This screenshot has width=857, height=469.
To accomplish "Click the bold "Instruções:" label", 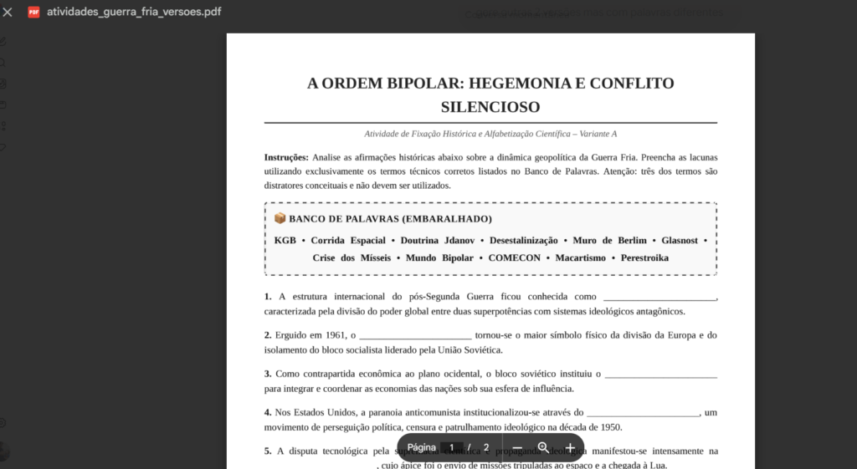I will [x=286, y=157].
